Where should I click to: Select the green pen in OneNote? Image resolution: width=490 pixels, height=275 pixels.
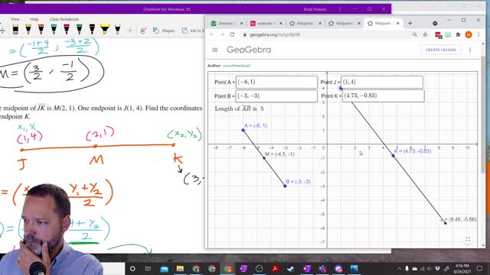tap(79, 30)
